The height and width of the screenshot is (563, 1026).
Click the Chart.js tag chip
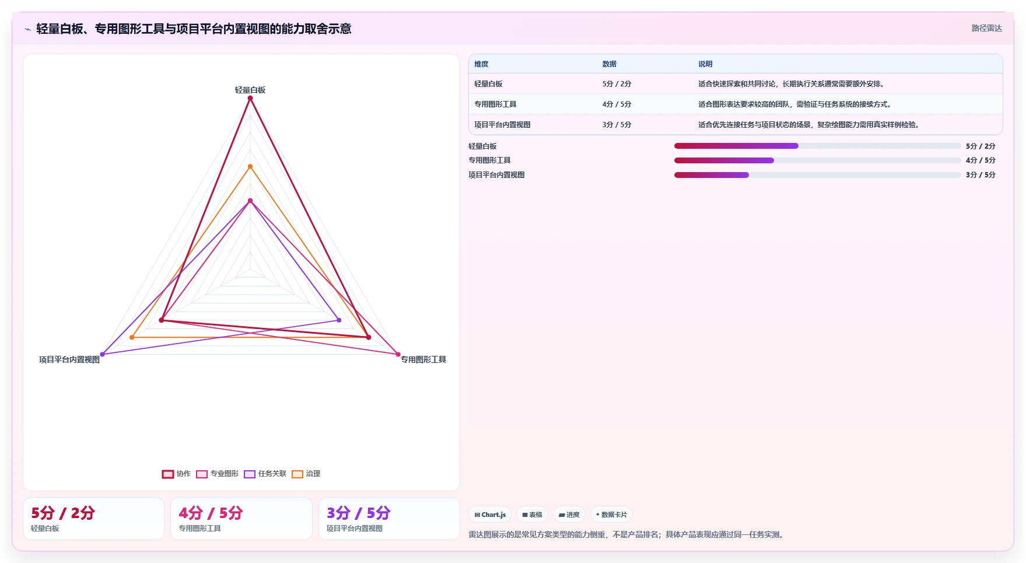[490, 515]
